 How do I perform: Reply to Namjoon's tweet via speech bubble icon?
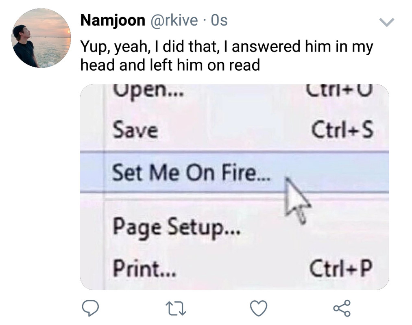point(90,308)
